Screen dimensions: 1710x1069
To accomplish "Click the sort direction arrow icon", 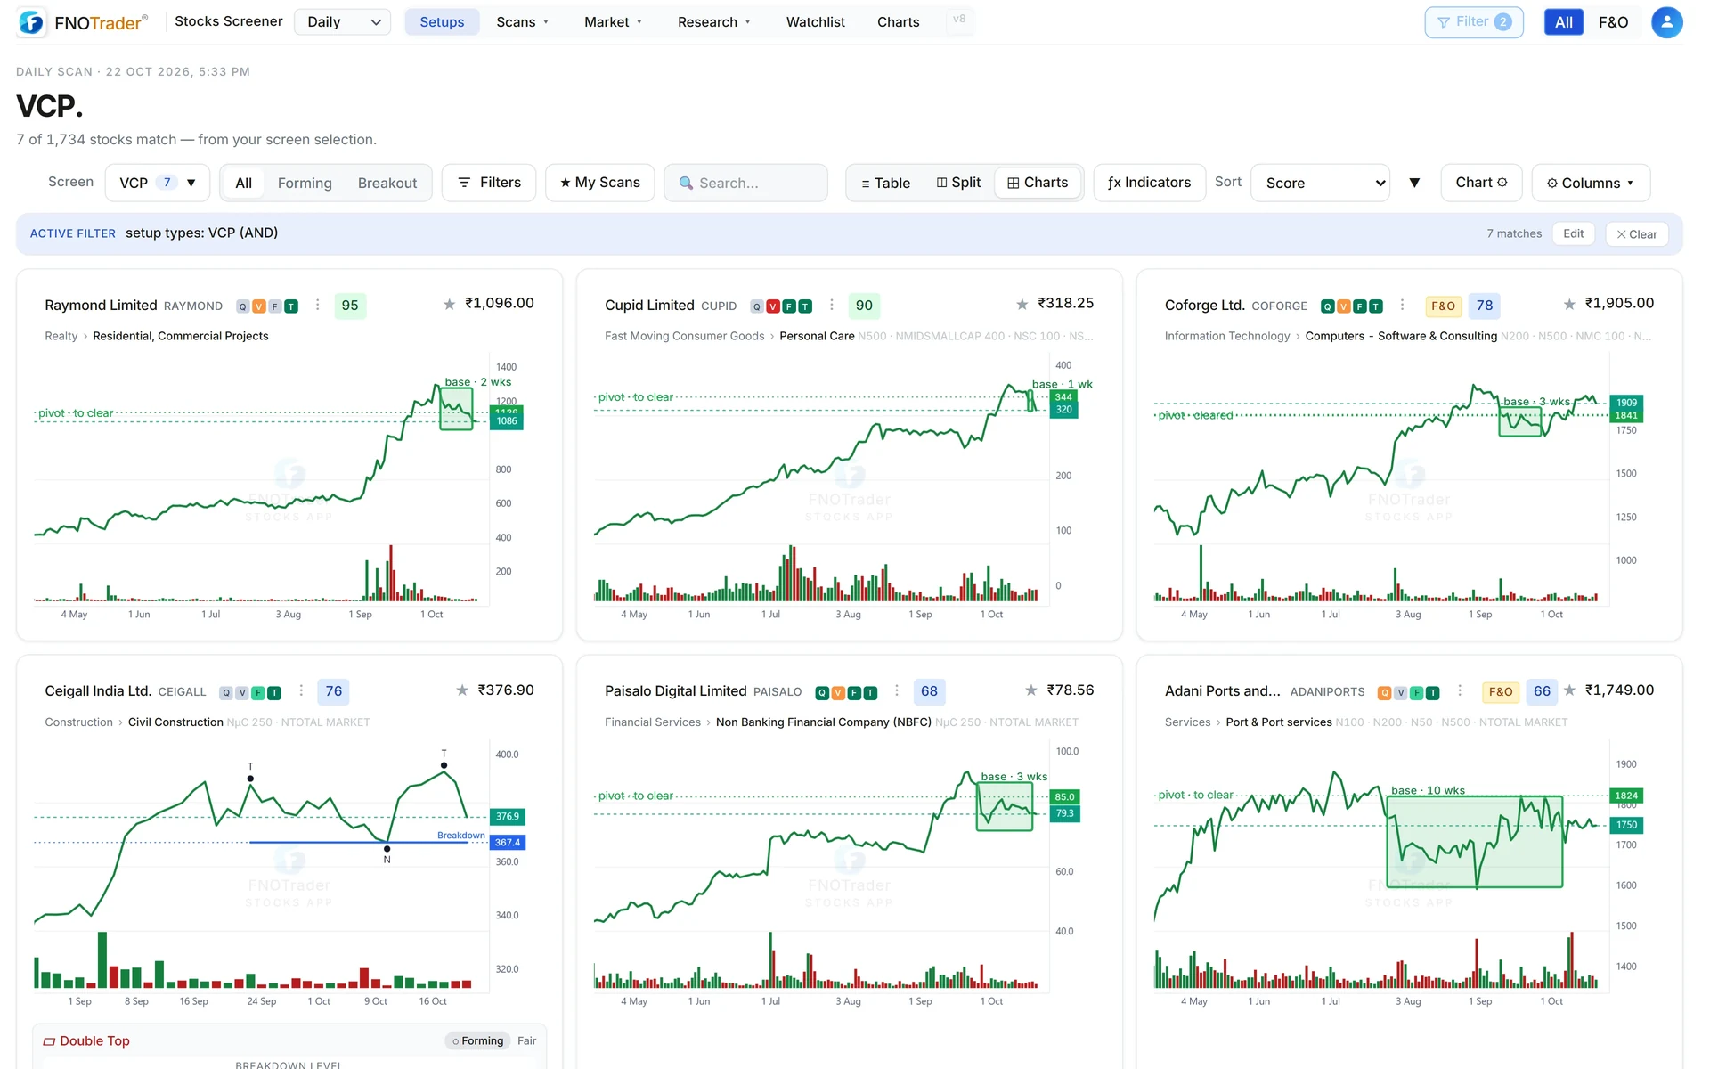I will point(1414,183).
